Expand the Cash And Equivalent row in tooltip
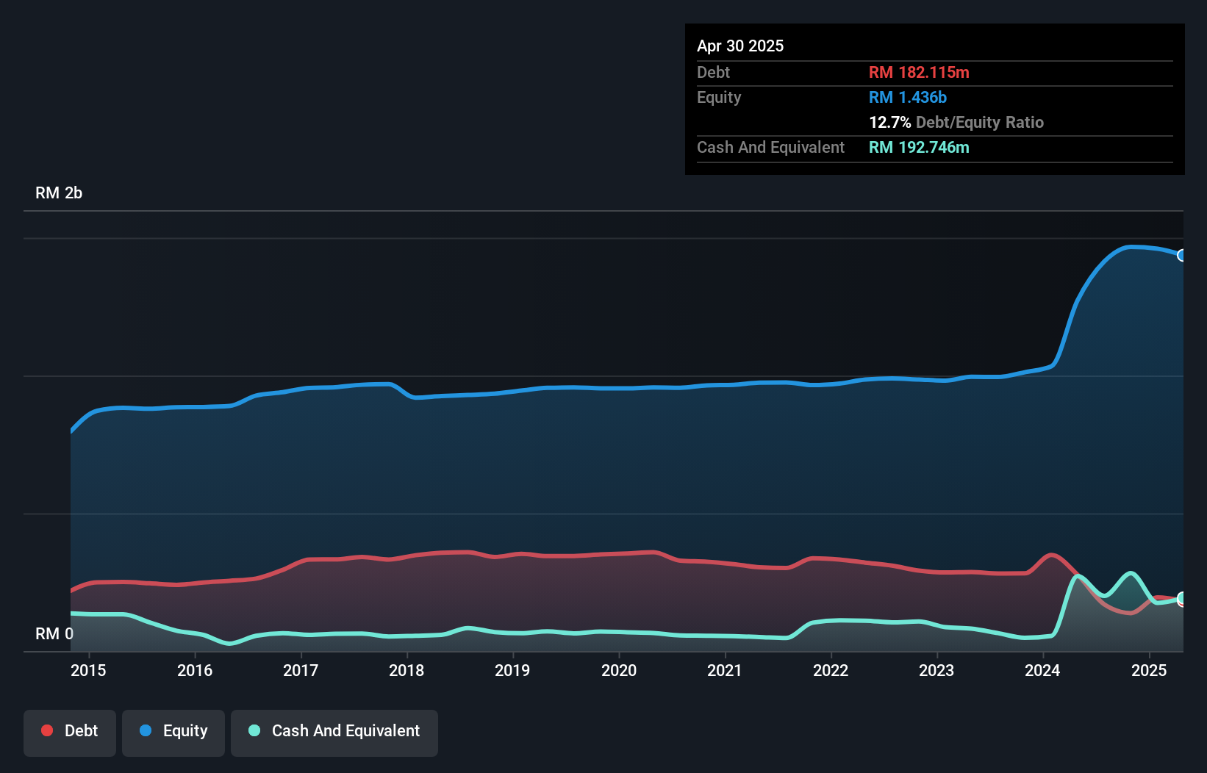The image size is (1207, 773). tap(770, 147)
